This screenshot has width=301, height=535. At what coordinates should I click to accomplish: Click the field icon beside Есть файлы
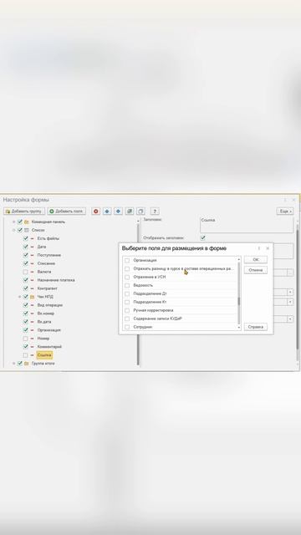33,238
